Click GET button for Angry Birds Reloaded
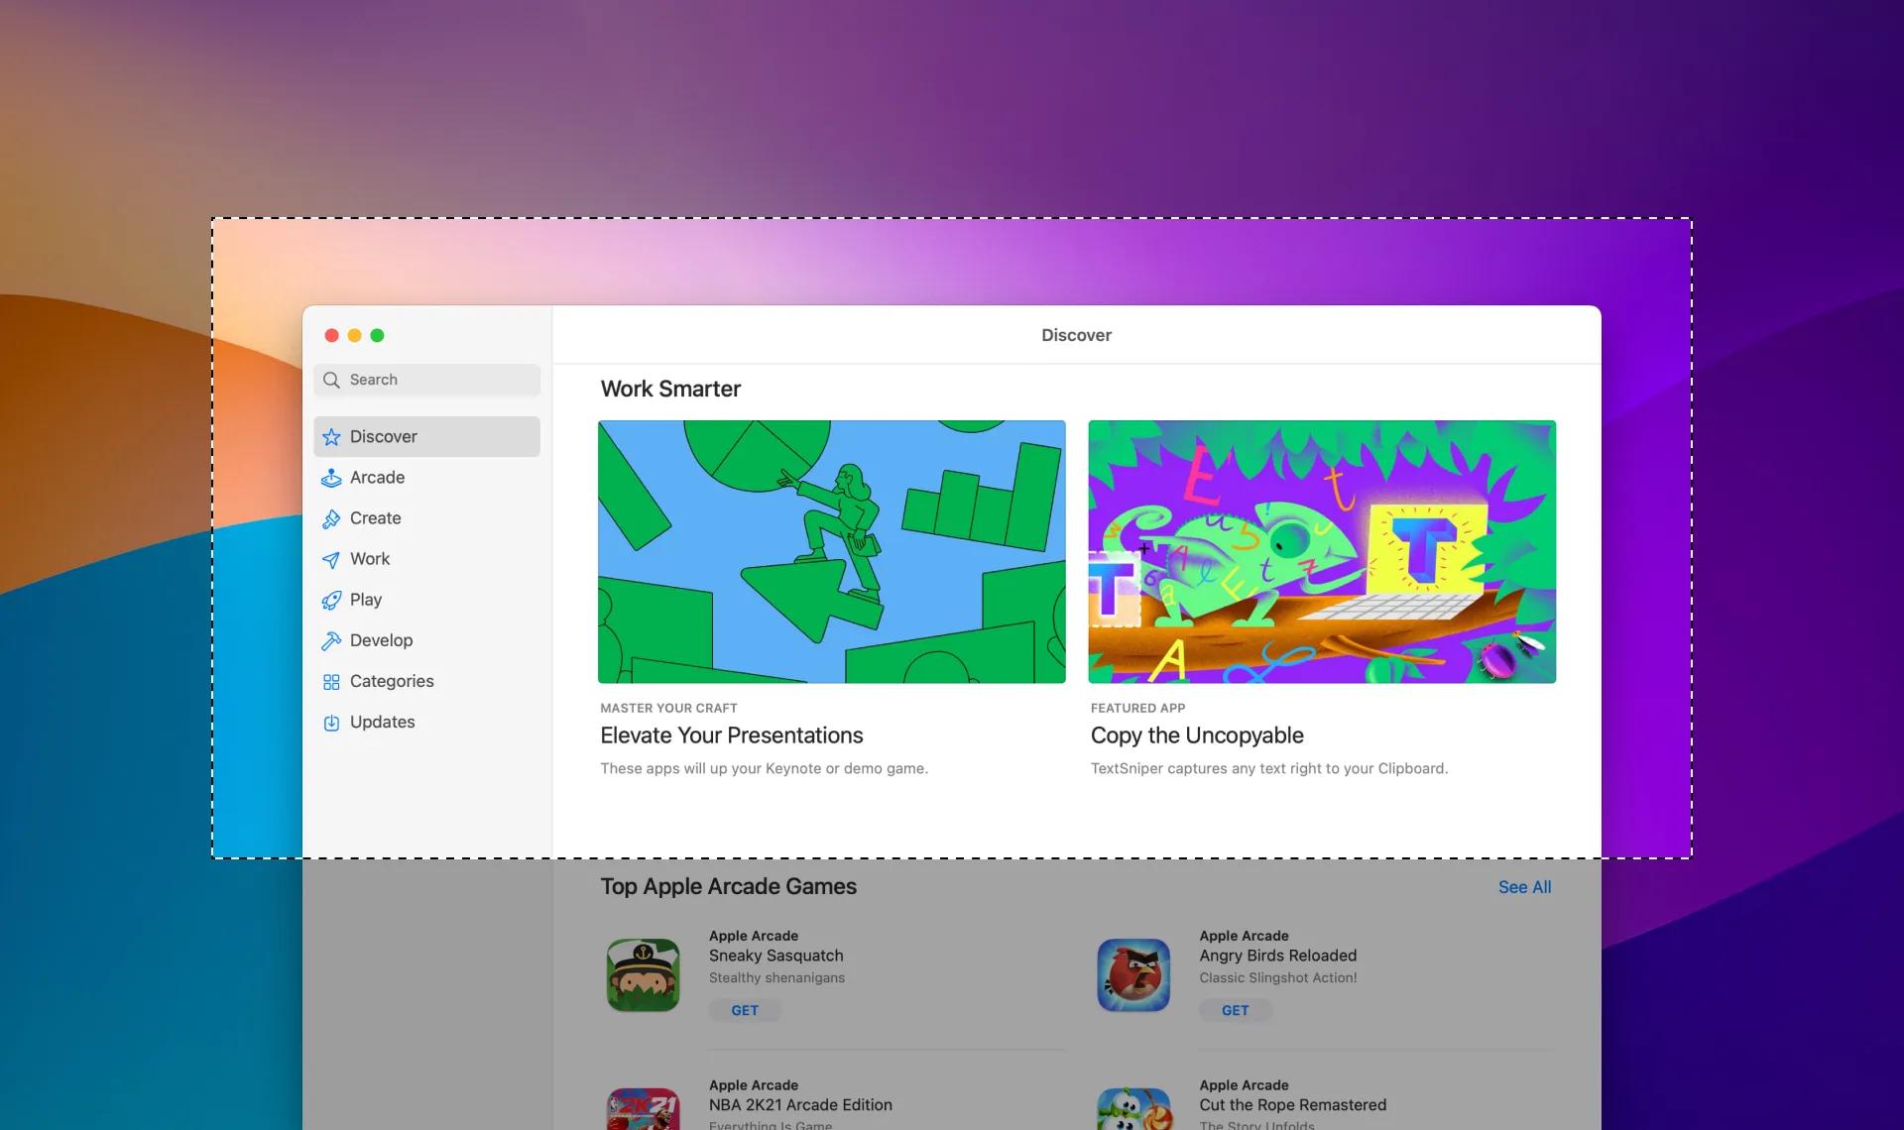Viewport: 1904px width, 1130px height. (x=1235, y=1010)
